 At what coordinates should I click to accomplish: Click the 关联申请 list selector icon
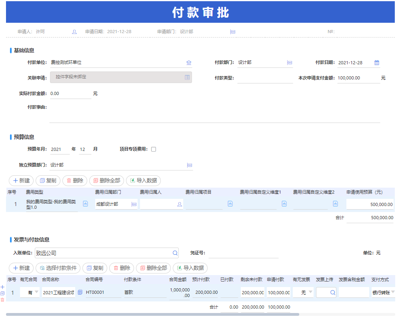[x=187, y=77]
